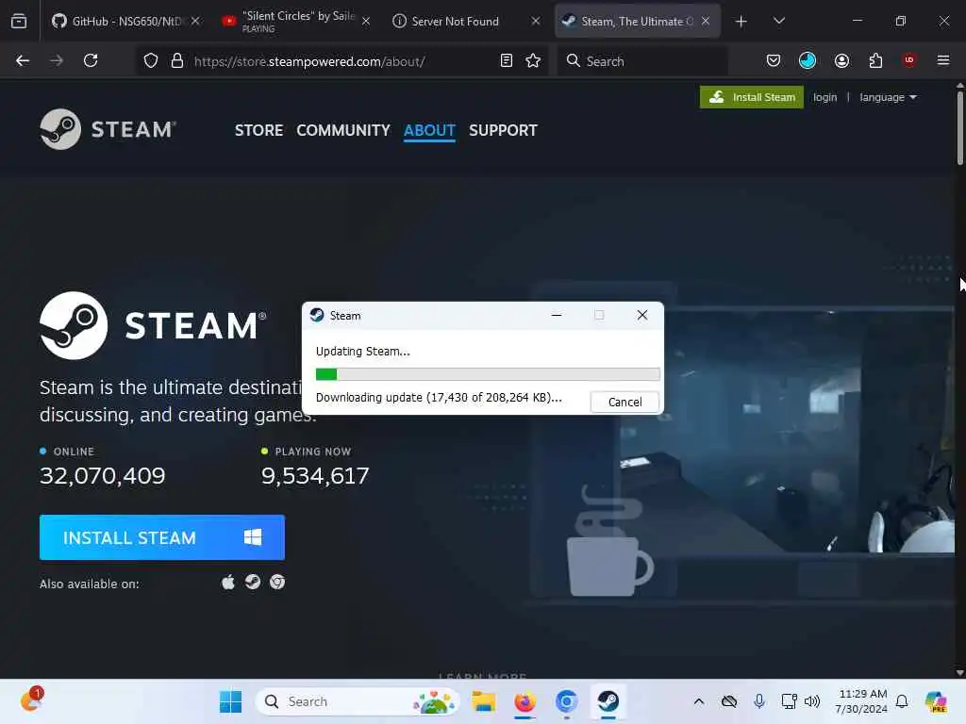This screenshot has height=724, width=966.
Task: Click the Chromium taskbar icon
Action: pyautogui.click(x=566, y=701)
